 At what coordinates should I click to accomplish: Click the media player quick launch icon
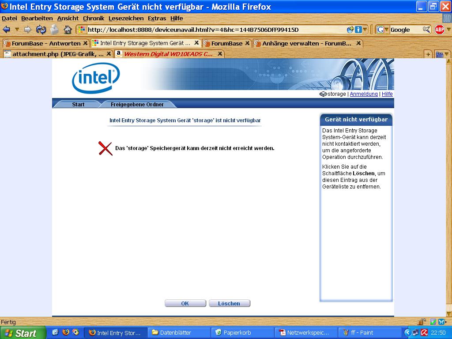click(x=76, y=332)
